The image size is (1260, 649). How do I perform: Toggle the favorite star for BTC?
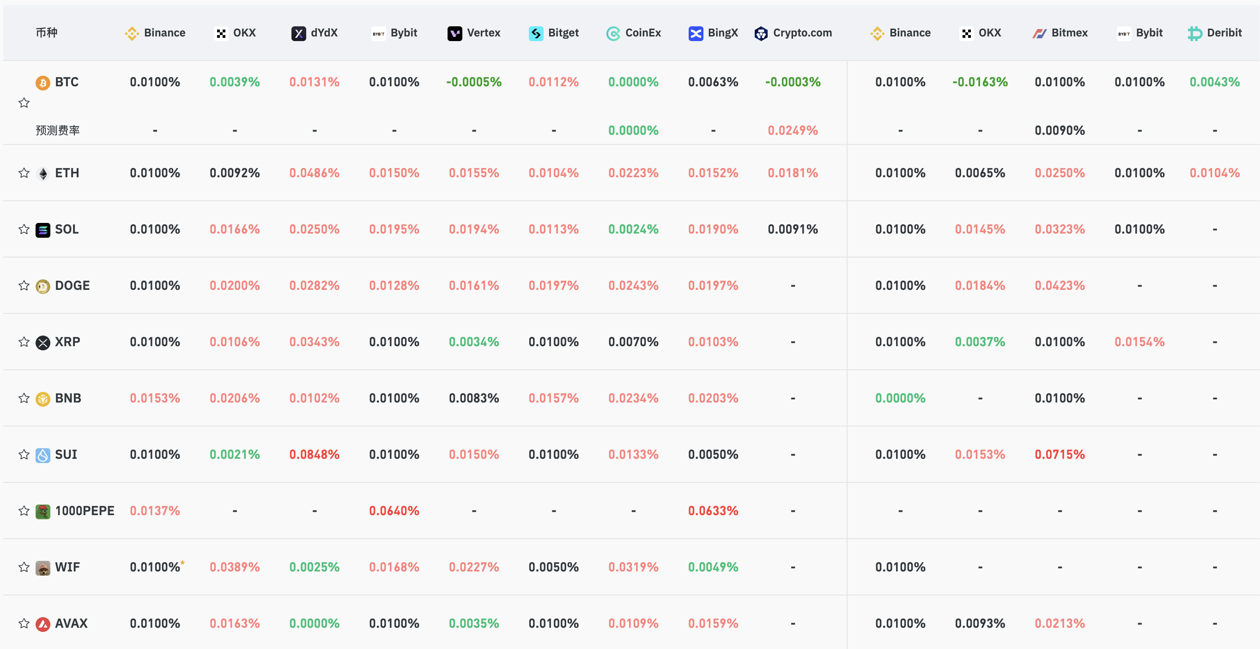[24, 102]
